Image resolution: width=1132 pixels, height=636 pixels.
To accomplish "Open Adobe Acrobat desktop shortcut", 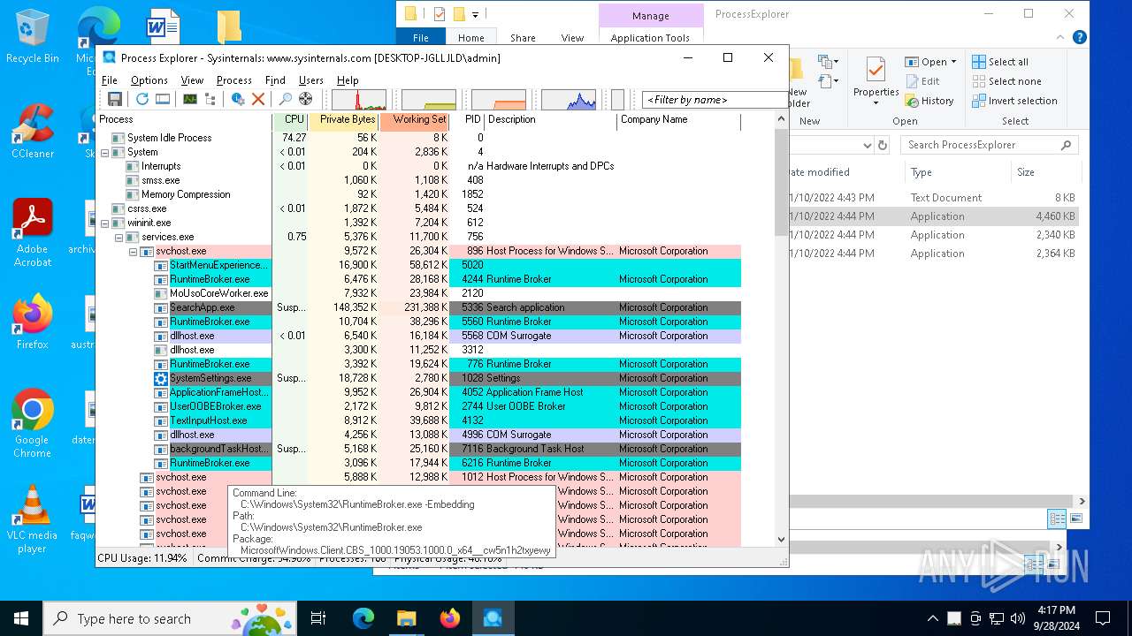I will click(x=33, y=232).
